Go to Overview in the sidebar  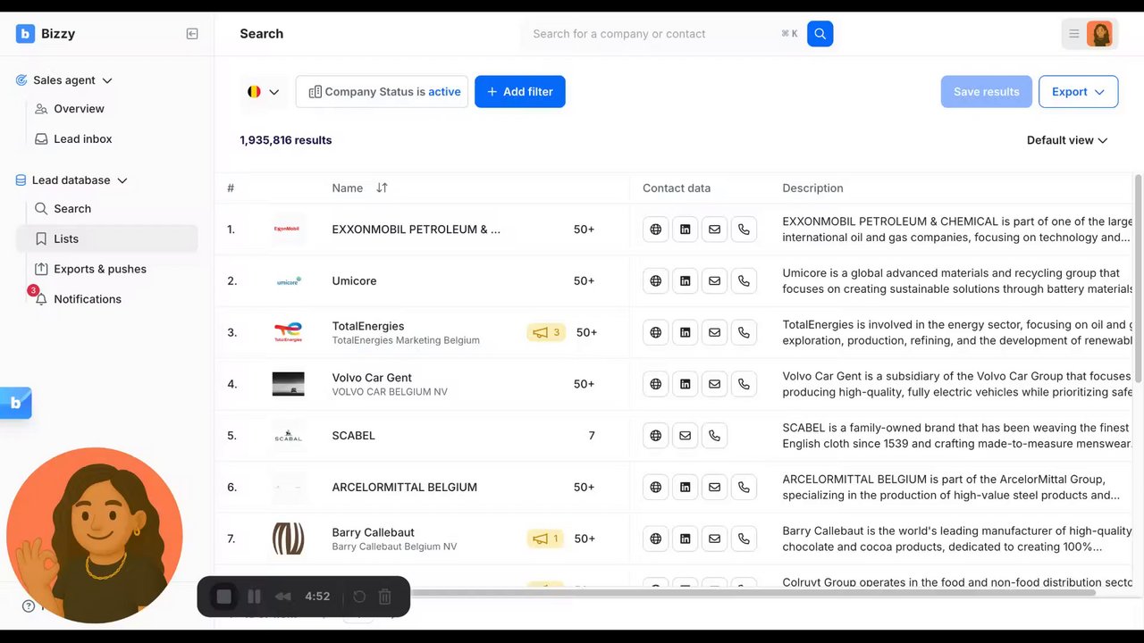(79, 109)
